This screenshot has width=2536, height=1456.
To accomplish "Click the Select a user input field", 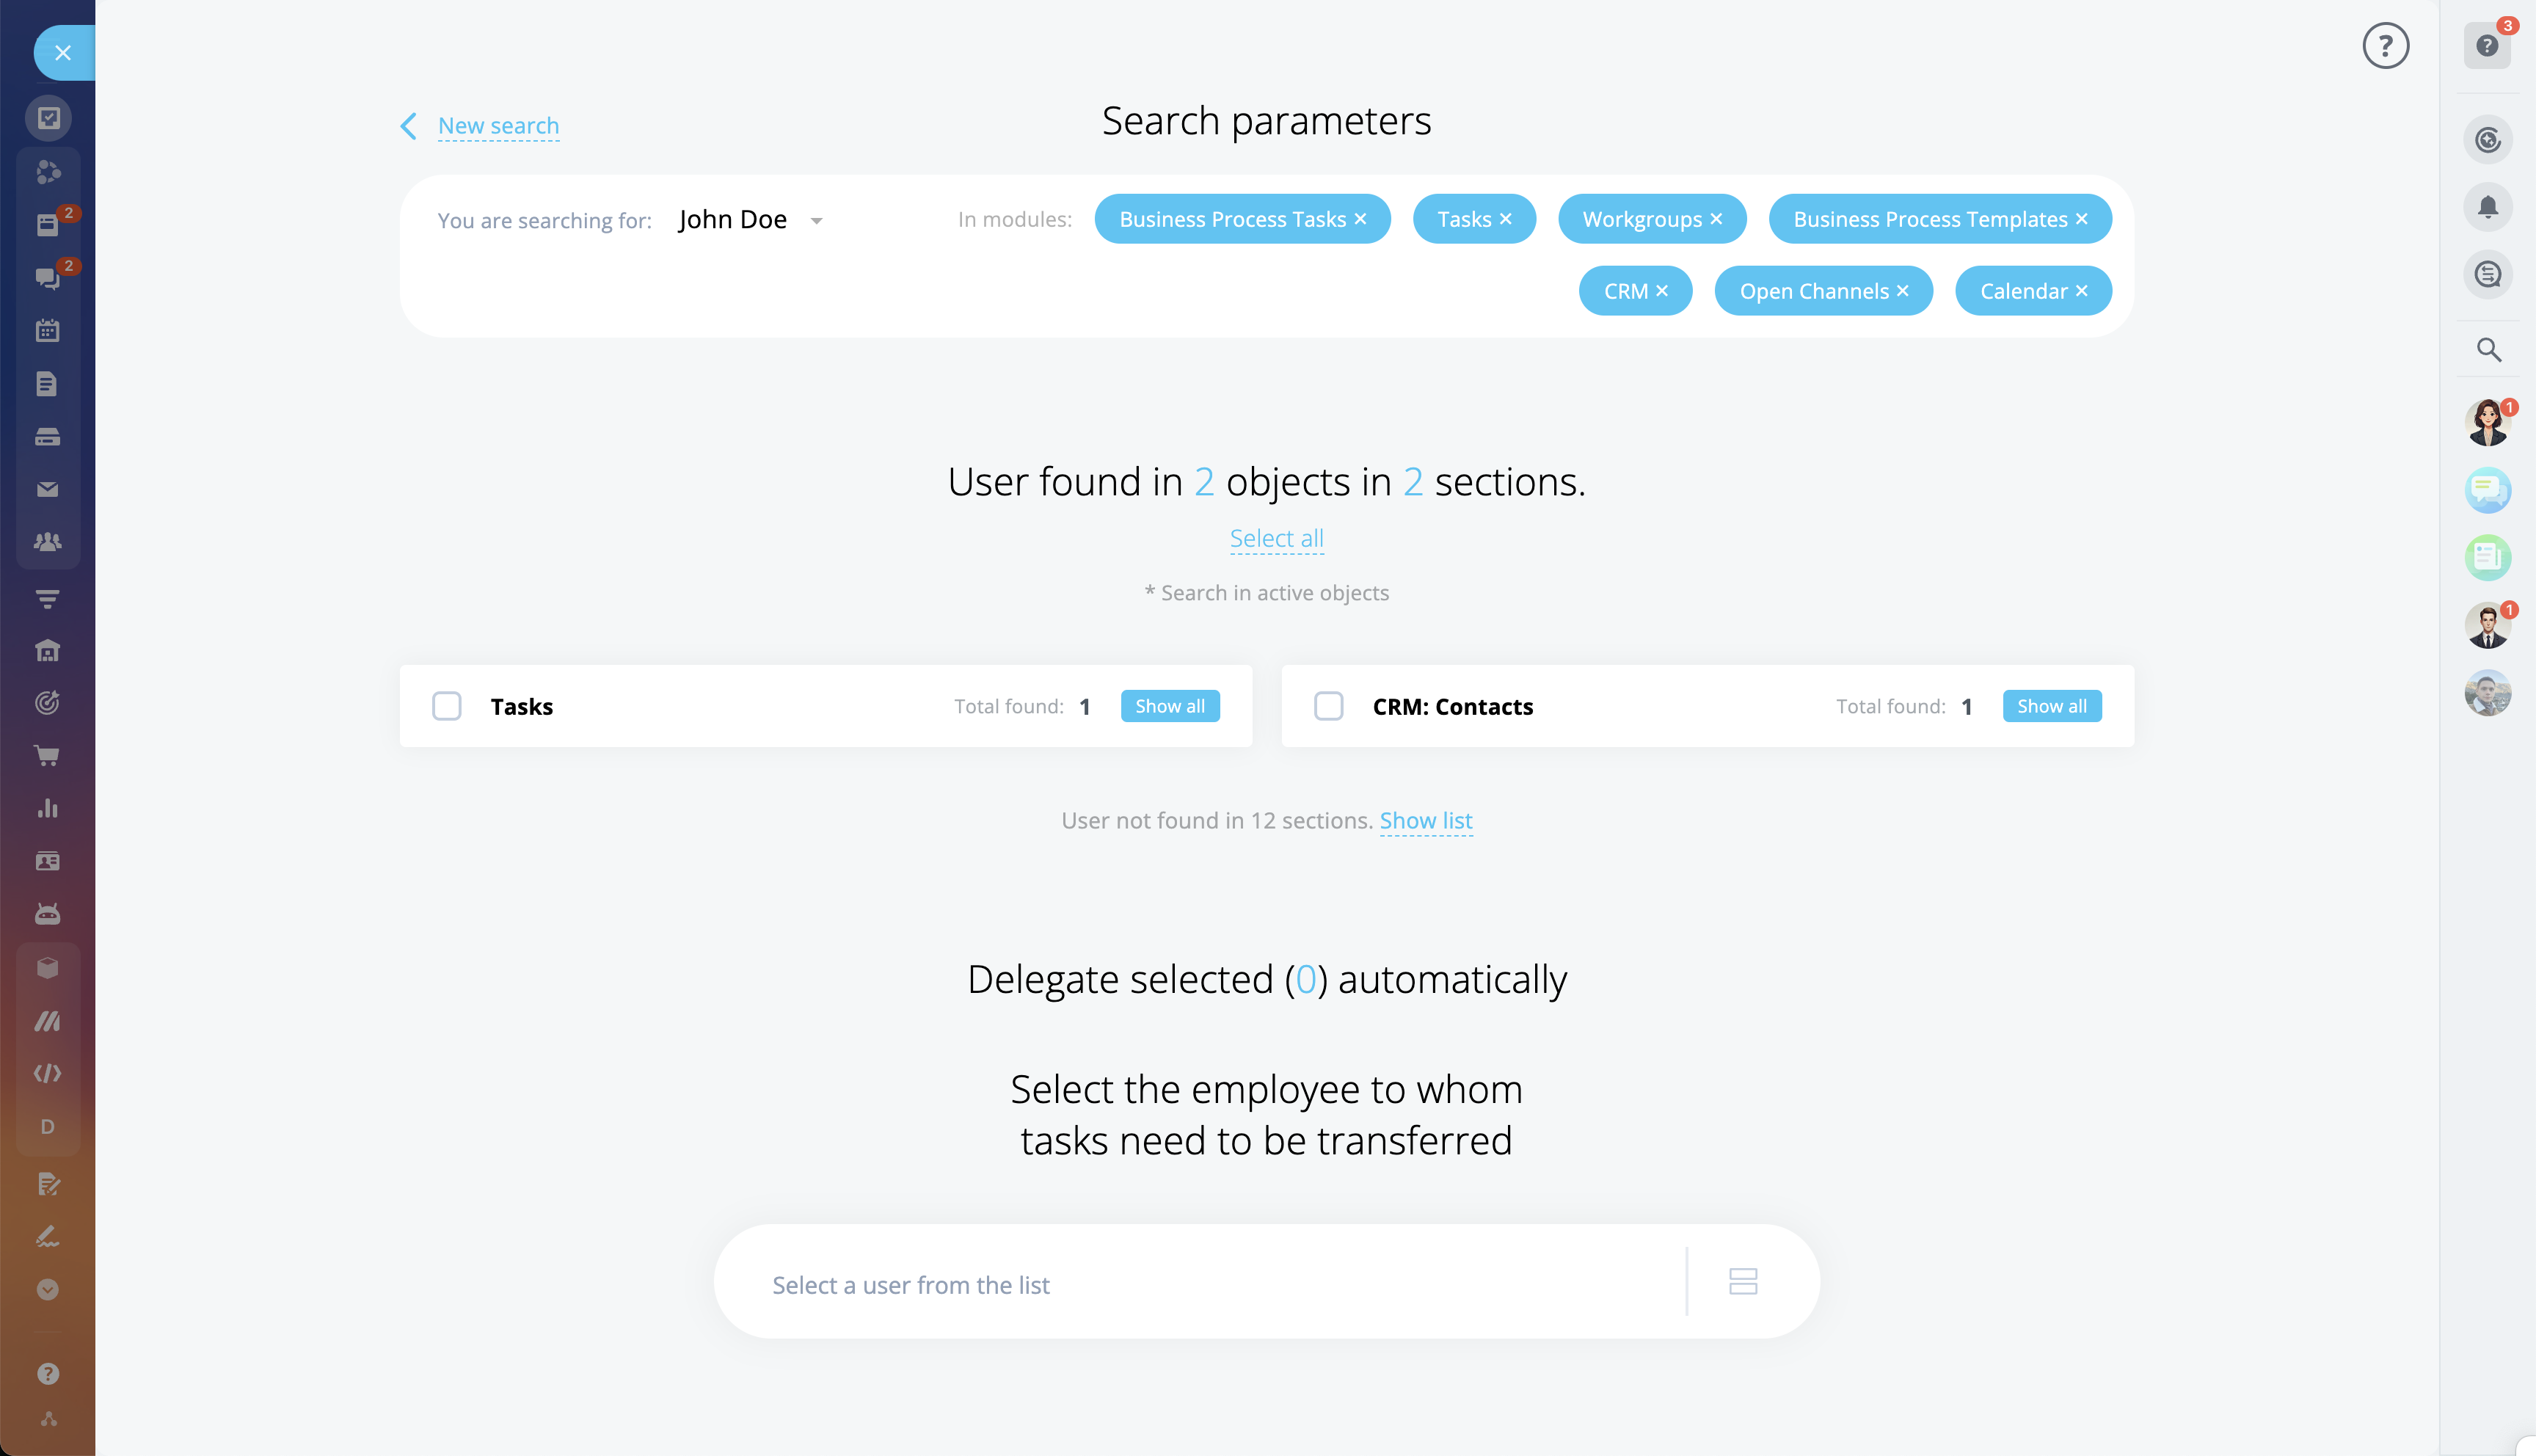I will [x=1200, y=1284].
